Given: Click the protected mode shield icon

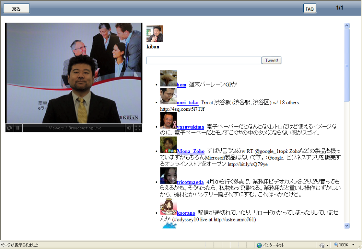Looking at the screenshot, I should [322, 244].
